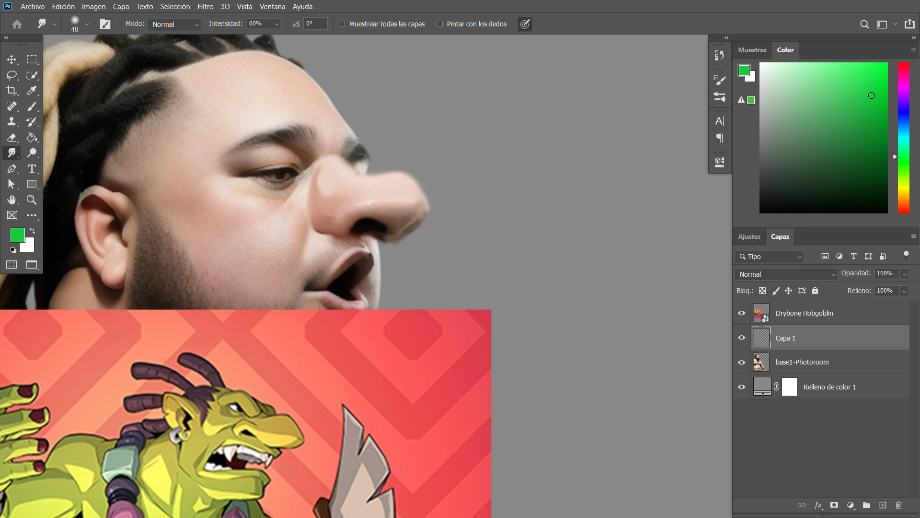
Task: Select the Quick Selection tool
Action: [32, 75]
